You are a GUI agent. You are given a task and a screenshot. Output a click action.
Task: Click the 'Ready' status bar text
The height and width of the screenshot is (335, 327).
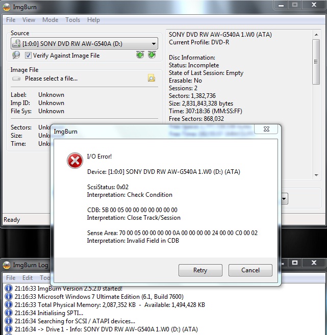(x=12, y=220)
